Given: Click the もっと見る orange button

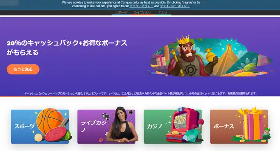Looking at the screenshot, I should point(23,70).
